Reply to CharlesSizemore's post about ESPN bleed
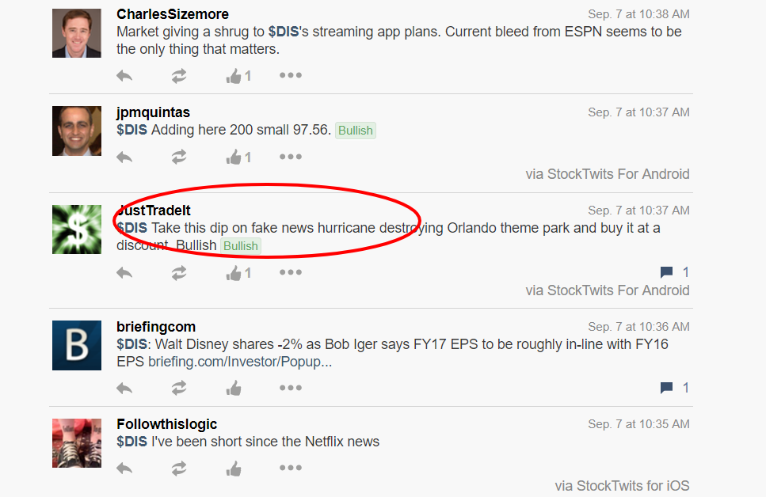 pos(124,76)
